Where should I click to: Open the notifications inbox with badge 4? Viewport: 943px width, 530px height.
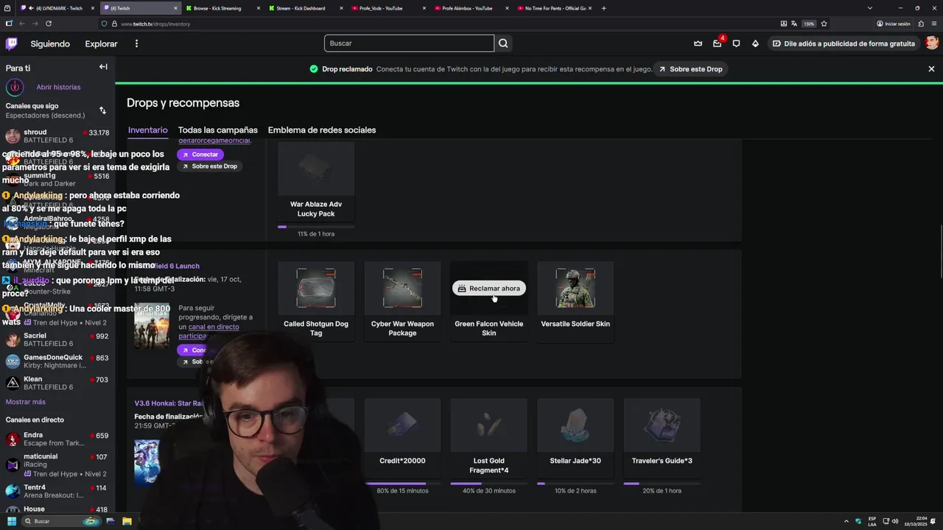(x=718, y=43)
